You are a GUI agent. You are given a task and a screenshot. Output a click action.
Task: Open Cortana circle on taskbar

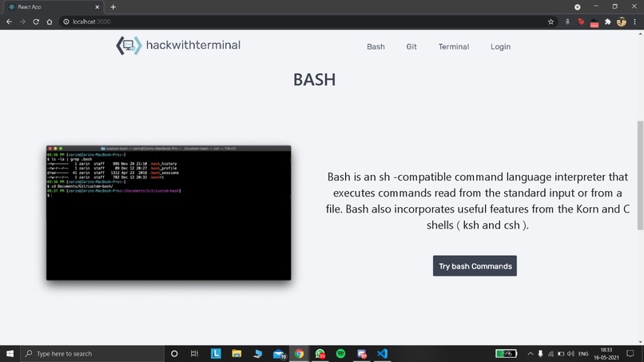coord(174,353)
